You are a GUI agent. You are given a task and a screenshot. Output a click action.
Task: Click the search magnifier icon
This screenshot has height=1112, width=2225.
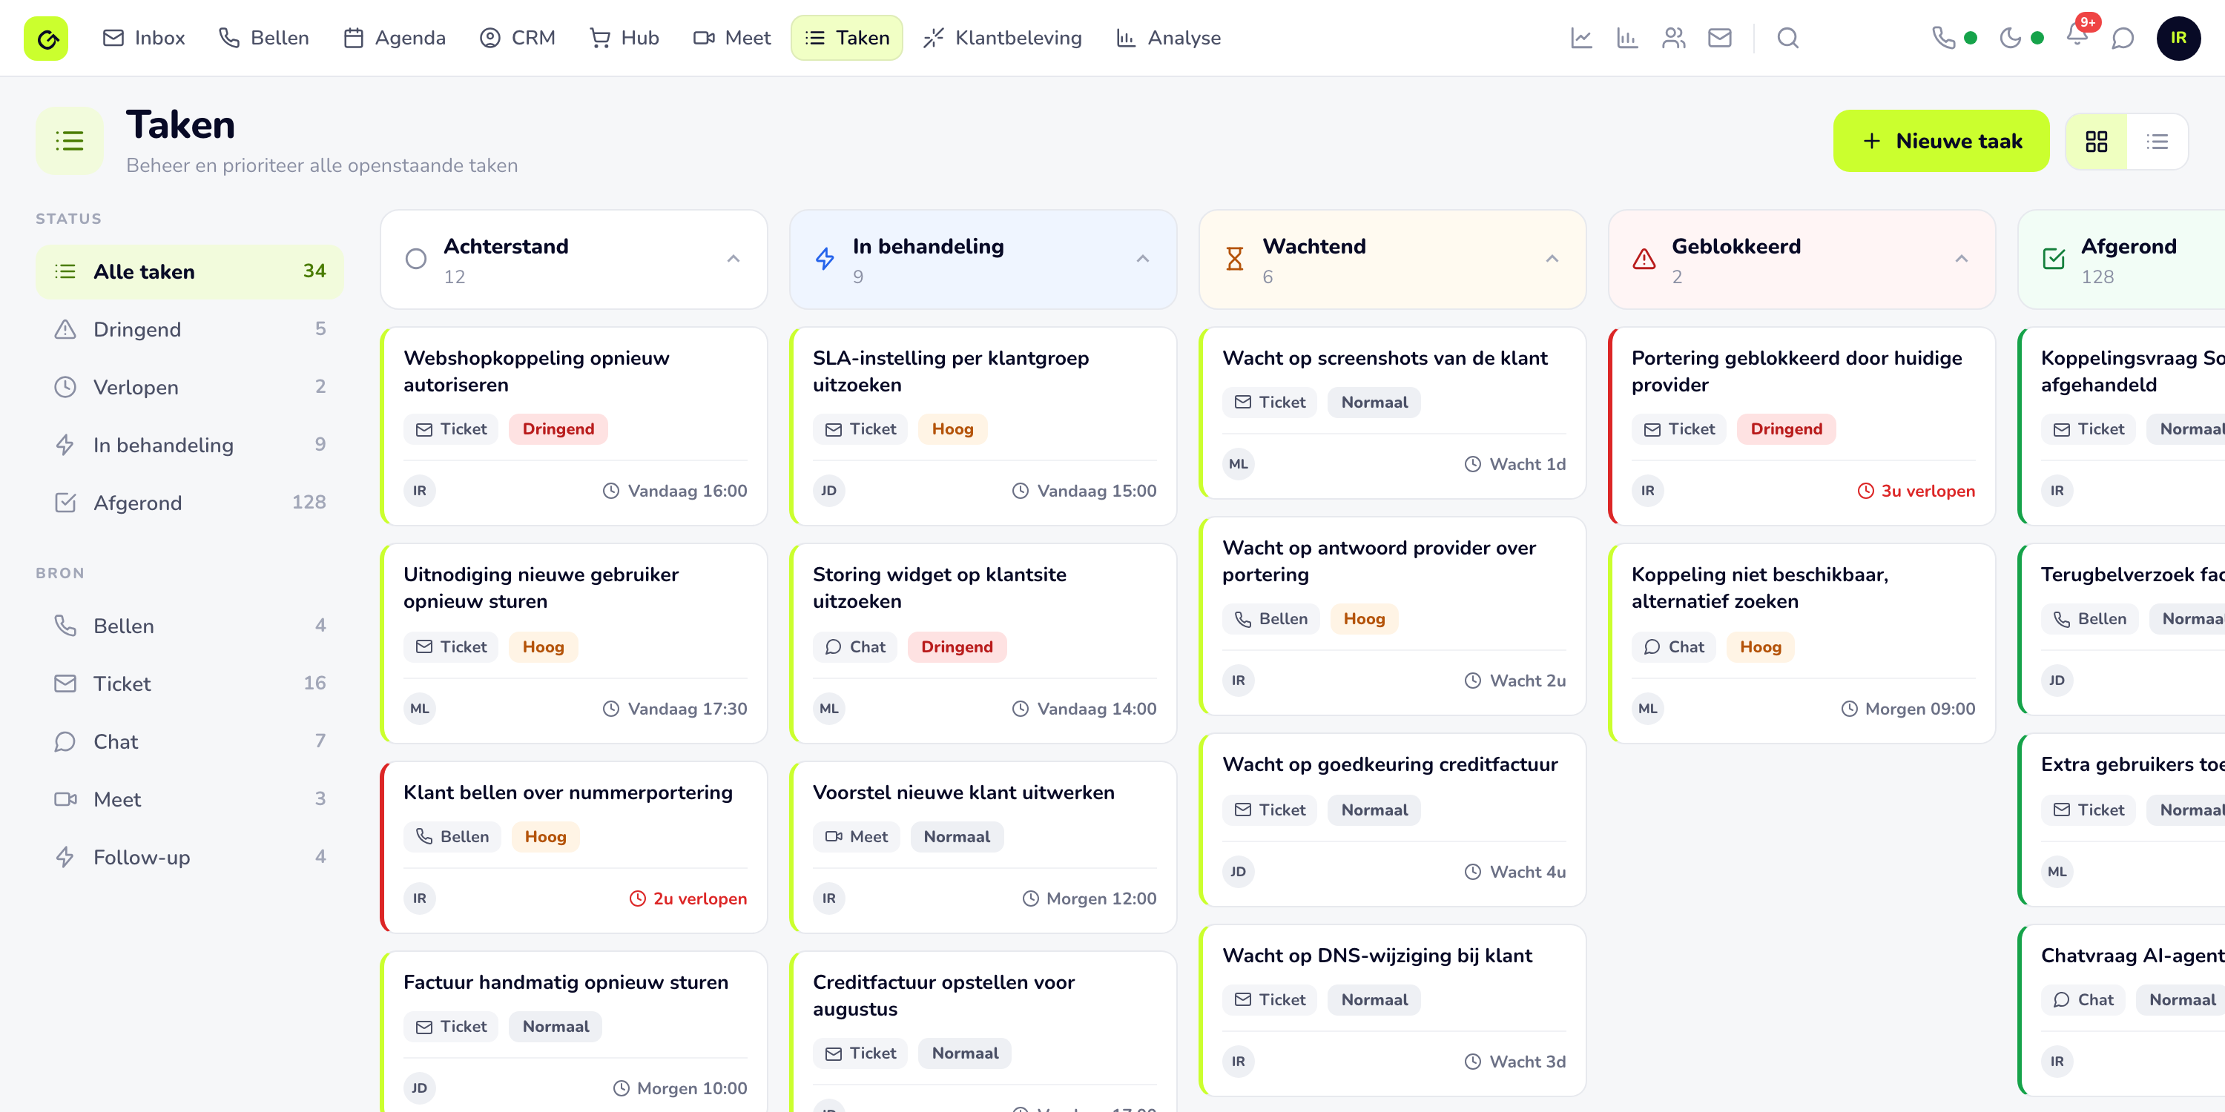tap(1788, 38)
